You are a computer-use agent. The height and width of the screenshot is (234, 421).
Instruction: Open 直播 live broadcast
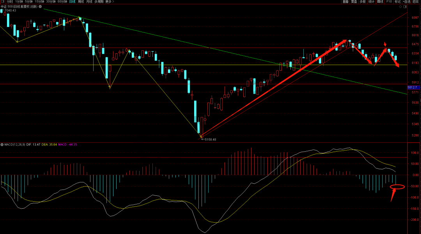click(345, 2)
